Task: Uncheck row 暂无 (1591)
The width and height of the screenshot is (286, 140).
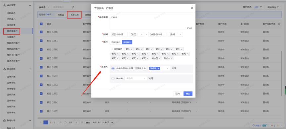Action: click(41, 76)
